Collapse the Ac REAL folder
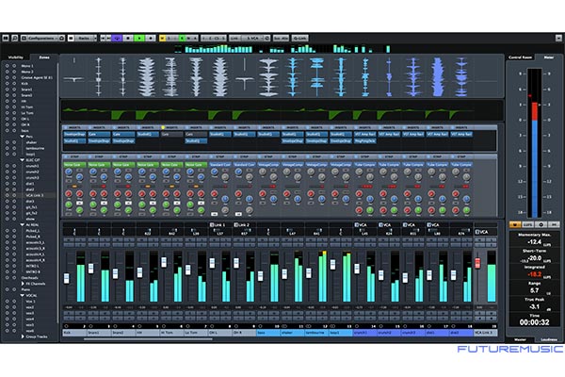 tap(22, 224)
